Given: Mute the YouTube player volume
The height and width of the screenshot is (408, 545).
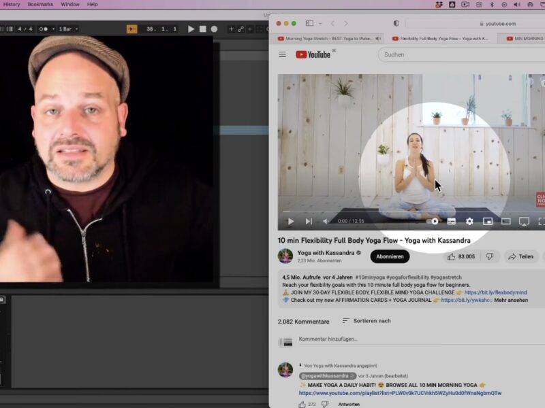Looking at the screenshot, I should pyautogui.click(x=326, y=221).
